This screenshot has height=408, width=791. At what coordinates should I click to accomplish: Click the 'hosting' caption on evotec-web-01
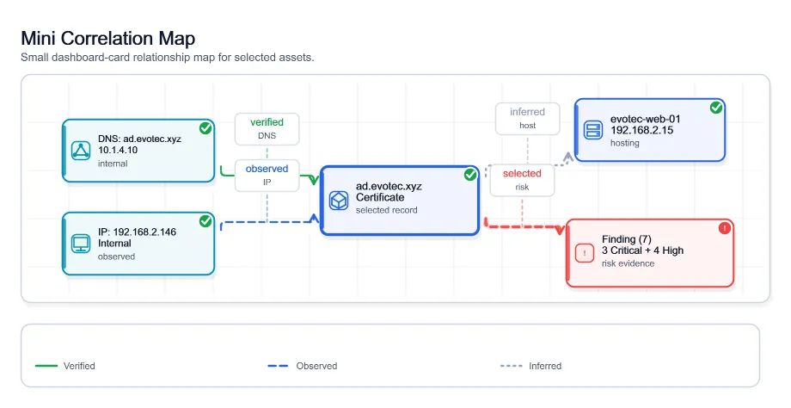tap(624, 143)
